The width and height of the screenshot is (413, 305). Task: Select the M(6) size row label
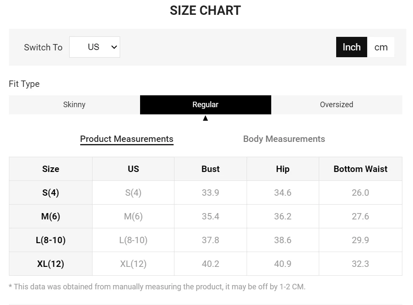click(x=51, y=216)
